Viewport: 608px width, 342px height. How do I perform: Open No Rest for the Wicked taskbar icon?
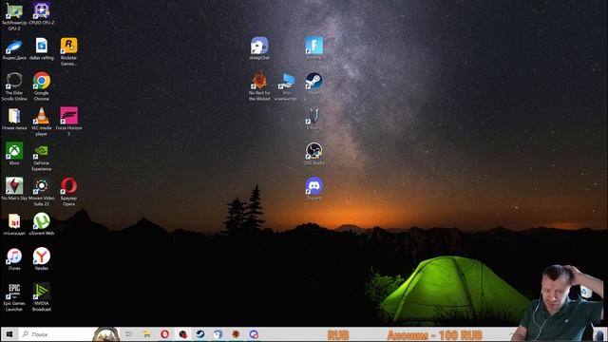pyautogui.click(x=236, y=334)
